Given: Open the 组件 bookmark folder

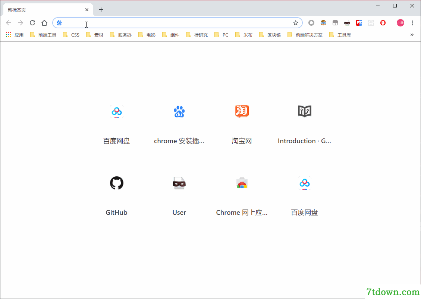Looking at the screenshot, I should (x=171, y=35).
